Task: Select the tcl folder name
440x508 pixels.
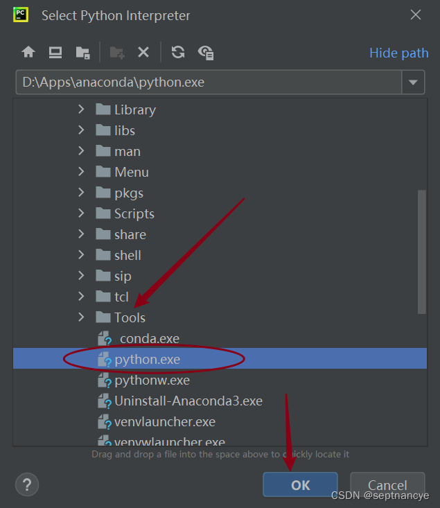Action: pos(121,297)
